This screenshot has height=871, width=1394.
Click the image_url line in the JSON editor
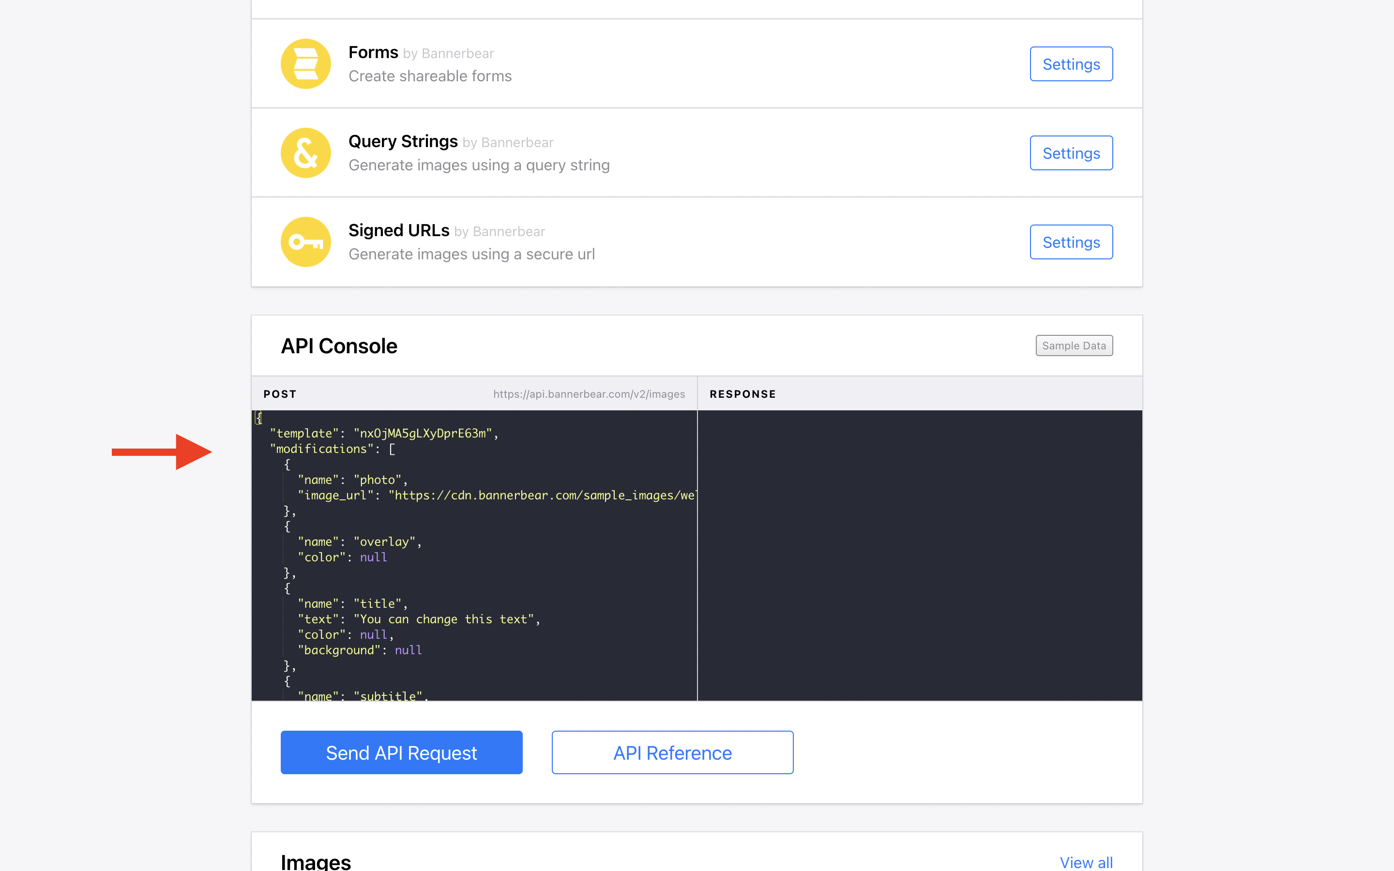tap(495, 496)
